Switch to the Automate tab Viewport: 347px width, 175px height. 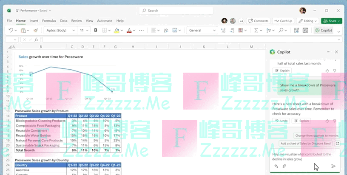click(105, 21)
